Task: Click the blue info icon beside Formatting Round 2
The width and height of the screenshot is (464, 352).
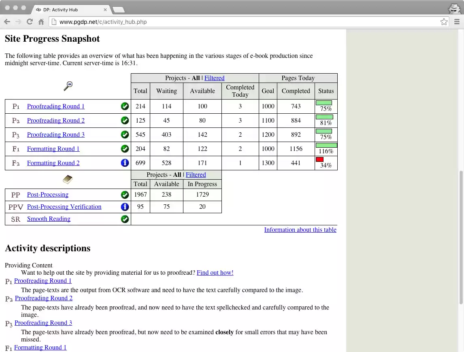Action: coord(125,163)
